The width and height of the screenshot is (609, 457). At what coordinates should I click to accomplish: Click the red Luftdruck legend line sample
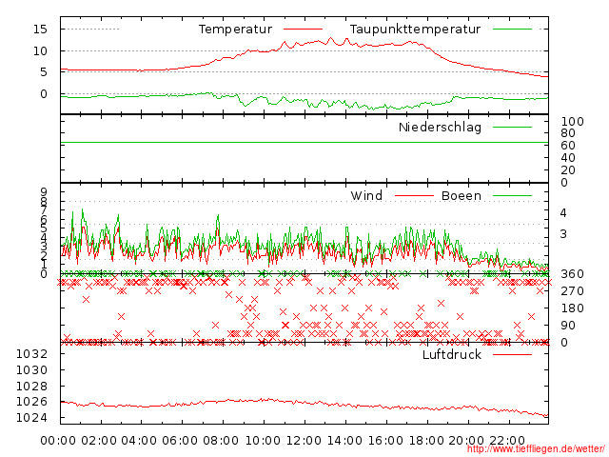click(512, 354)
